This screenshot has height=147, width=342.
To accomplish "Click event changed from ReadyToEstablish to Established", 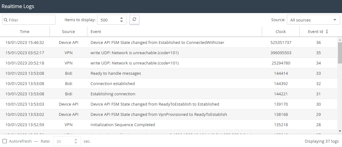I will pos(155,104).
